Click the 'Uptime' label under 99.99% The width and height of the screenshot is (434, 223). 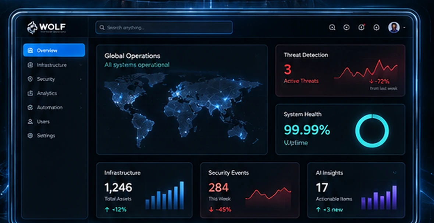[x=296, y=143]
